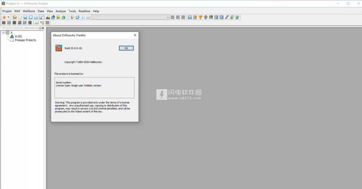The height and width of the screenshot is (189, 362).
Task: Open the Wellbore menu
Action: (29, 11)
